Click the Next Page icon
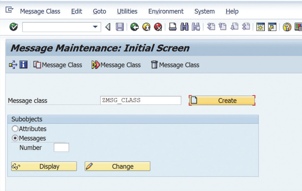 click(234, 27)
